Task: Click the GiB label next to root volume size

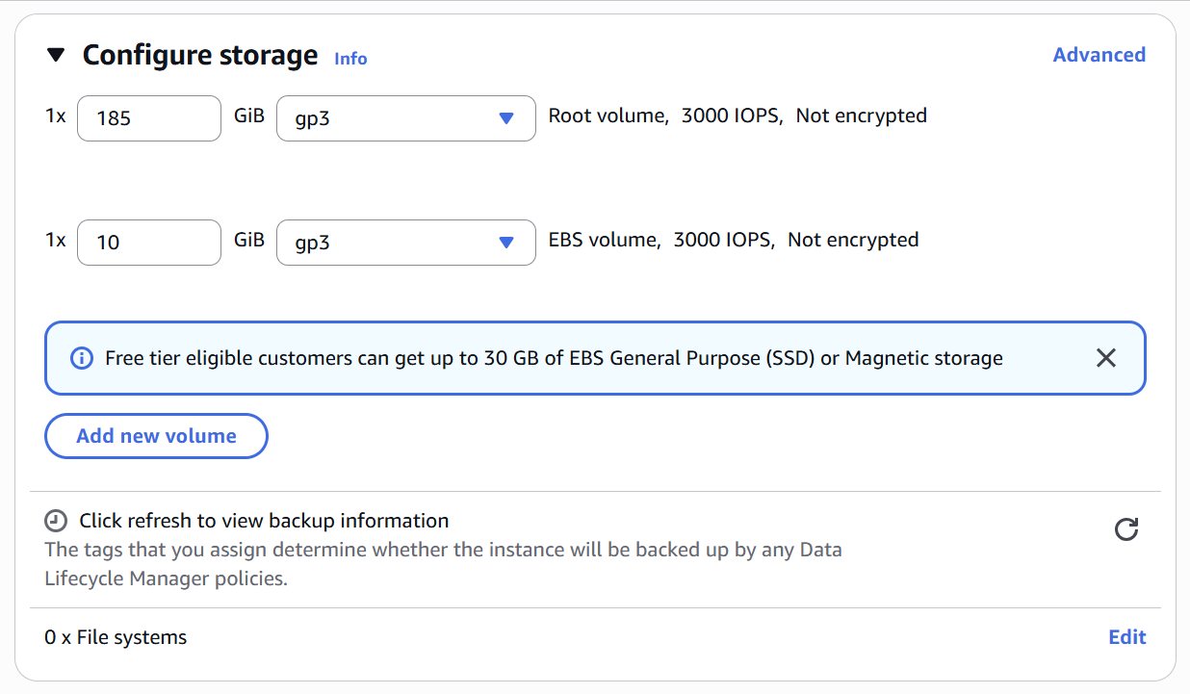Action: coord(248,116)
